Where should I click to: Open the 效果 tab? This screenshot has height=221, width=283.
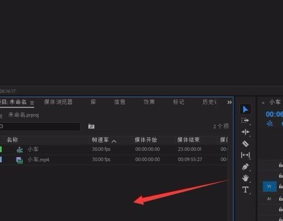click(x=149, y=102)
